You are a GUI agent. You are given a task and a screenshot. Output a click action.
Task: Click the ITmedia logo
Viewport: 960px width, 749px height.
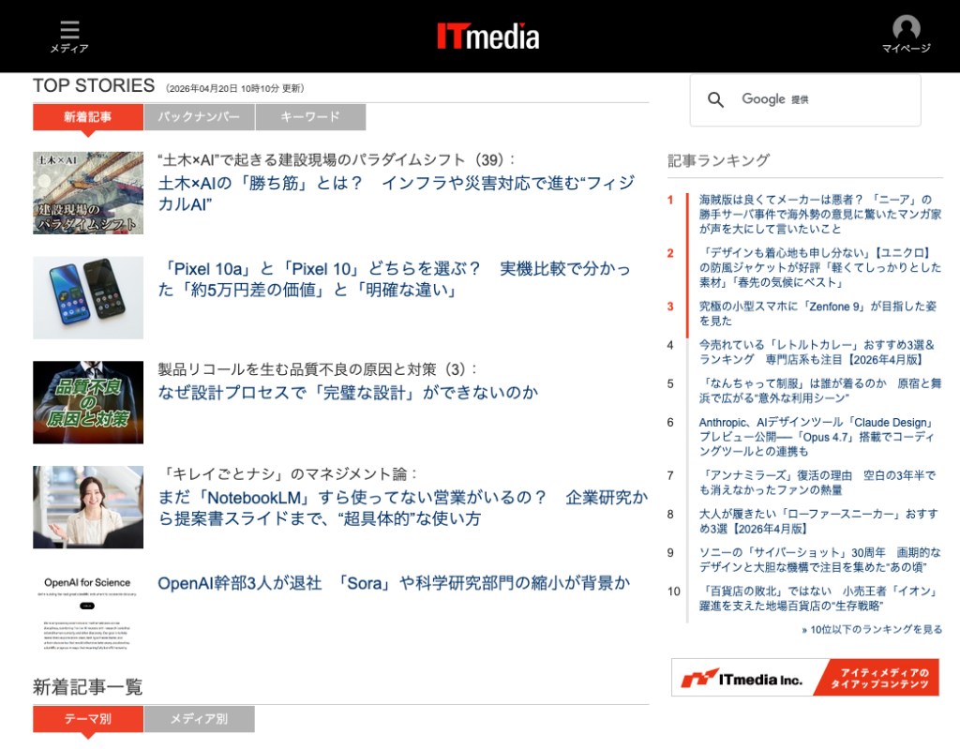pyautogui.click(x=487, y=37)
